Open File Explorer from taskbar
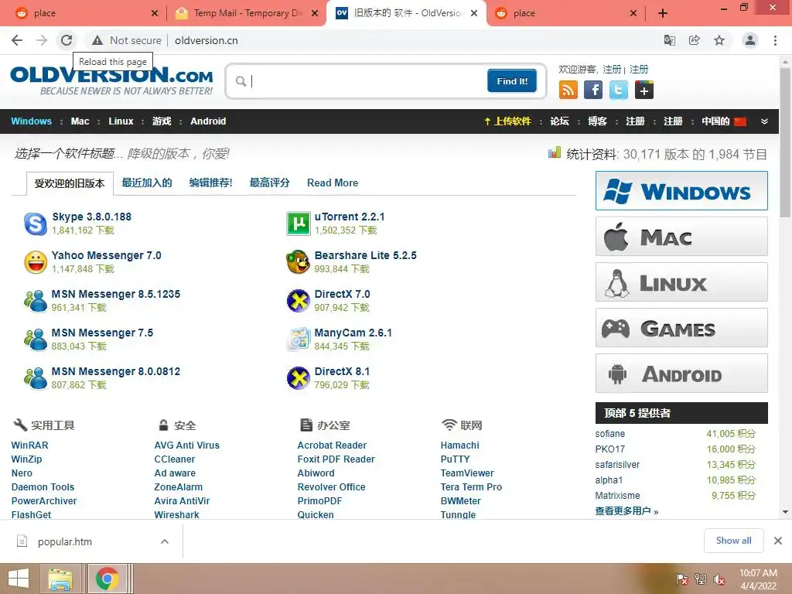Screen dimensions: 792x594 (60, 579)
